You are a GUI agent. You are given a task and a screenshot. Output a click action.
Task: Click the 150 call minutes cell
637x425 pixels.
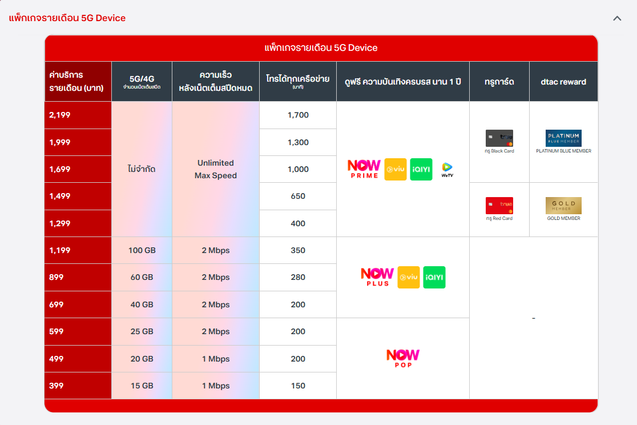[298, 386]
